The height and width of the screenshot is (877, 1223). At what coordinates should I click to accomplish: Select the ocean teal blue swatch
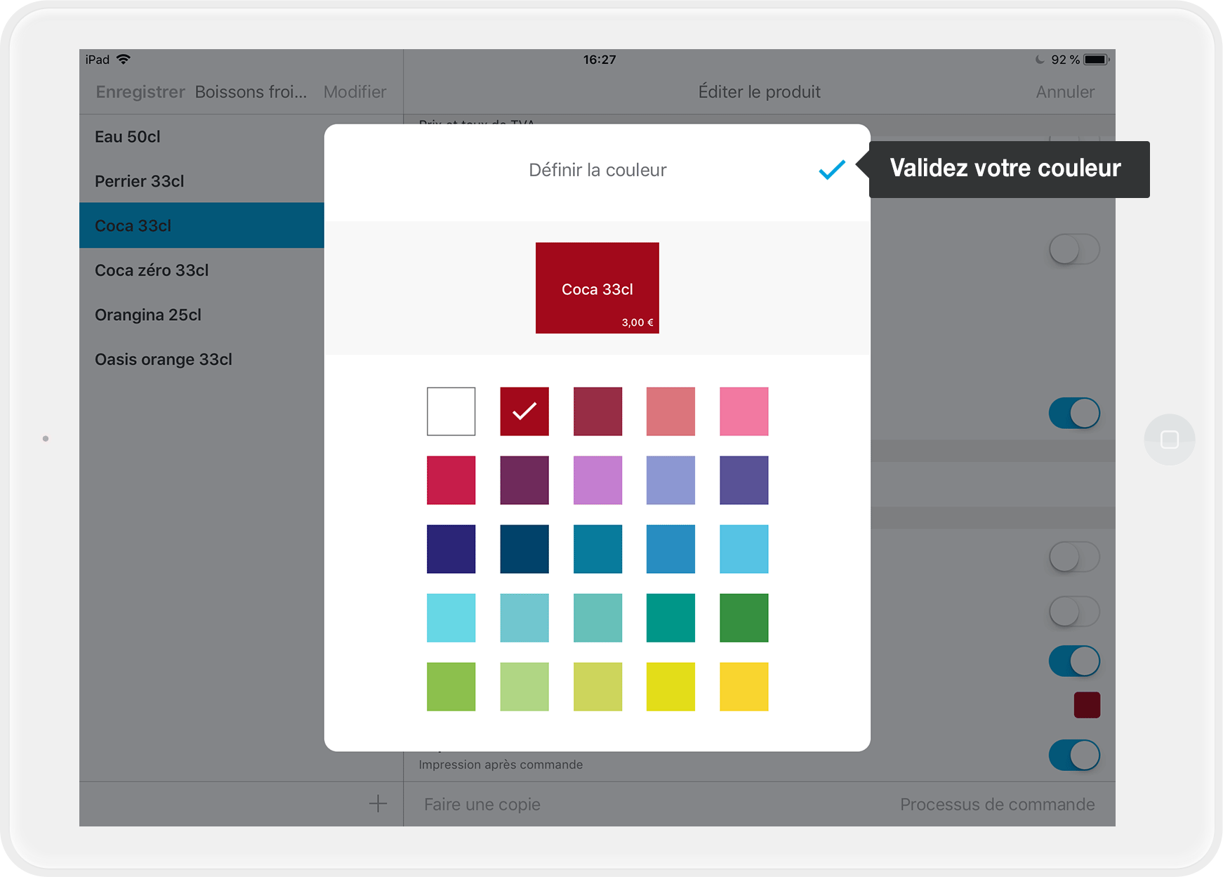click(597, 549)
